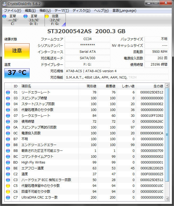Click raw value 00002B220025 in BE row

click(x=152, y=168)
